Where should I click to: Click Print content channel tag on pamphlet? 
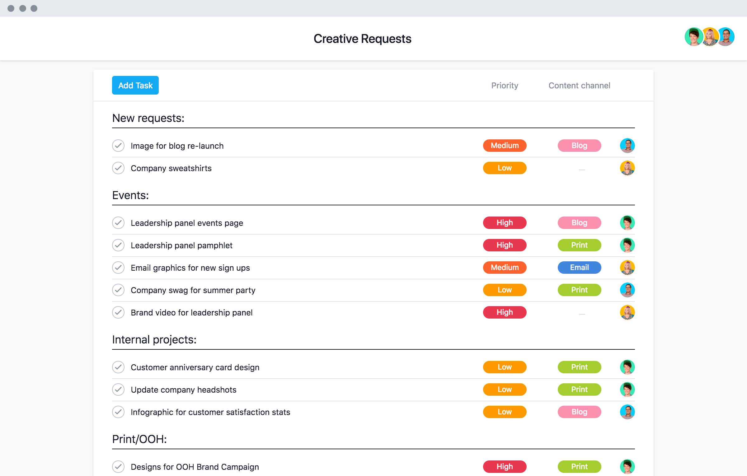click(579, 245)
